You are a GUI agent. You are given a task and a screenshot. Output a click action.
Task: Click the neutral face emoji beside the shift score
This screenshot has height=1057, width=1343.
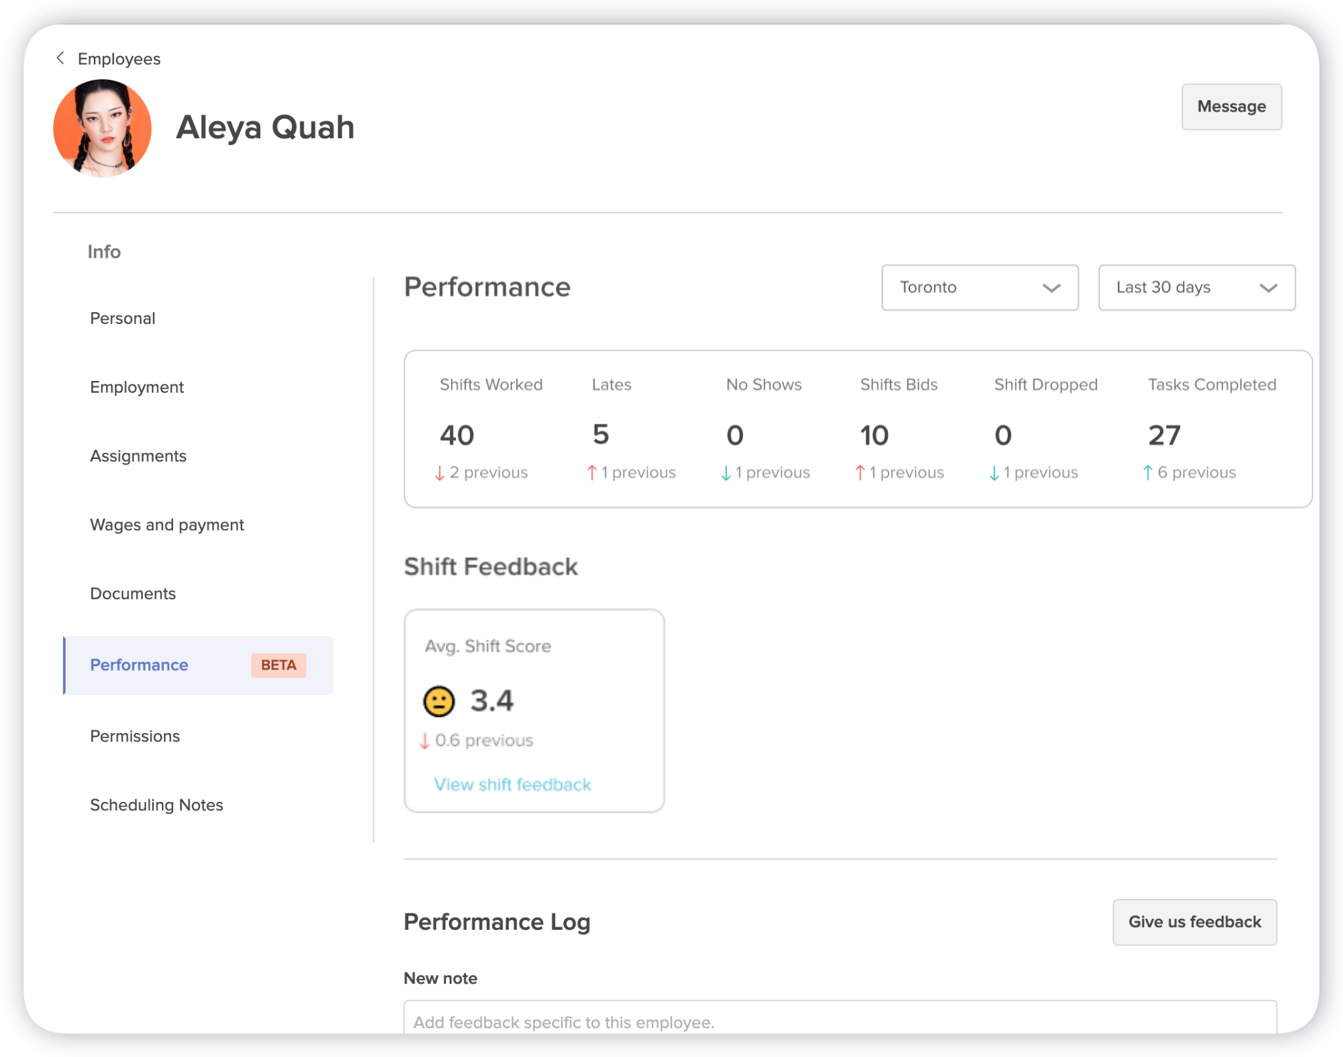coord(439,700)
